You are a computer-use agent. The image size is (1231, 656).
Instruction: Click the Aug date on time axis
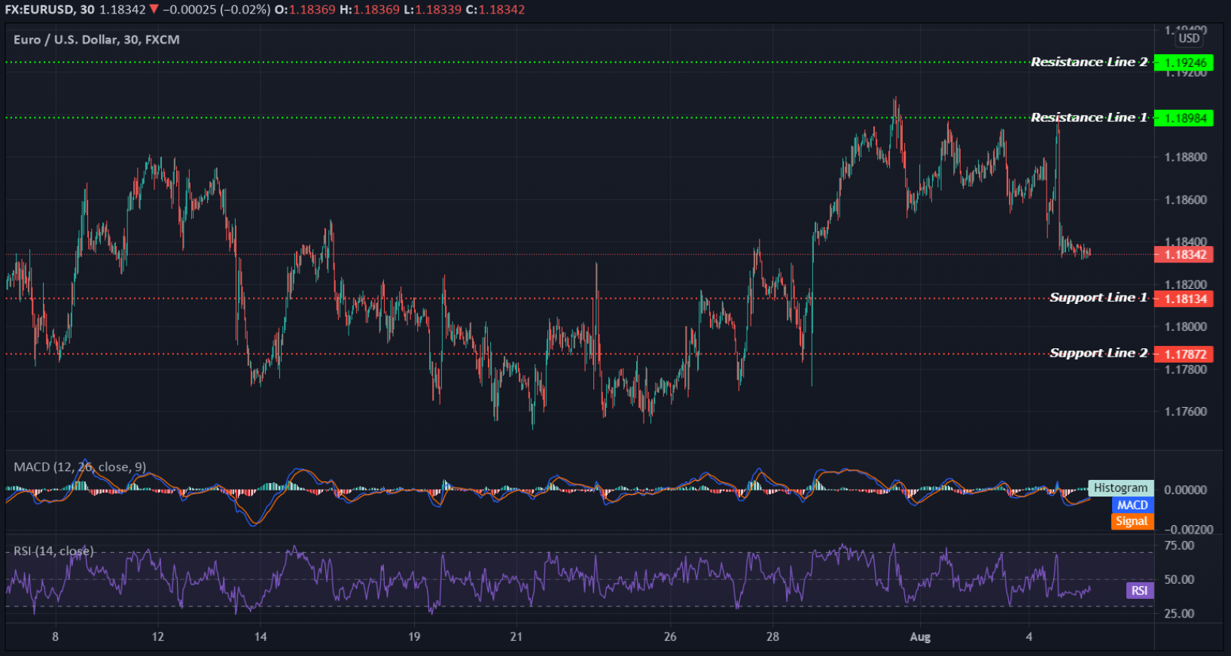[920, 636]
